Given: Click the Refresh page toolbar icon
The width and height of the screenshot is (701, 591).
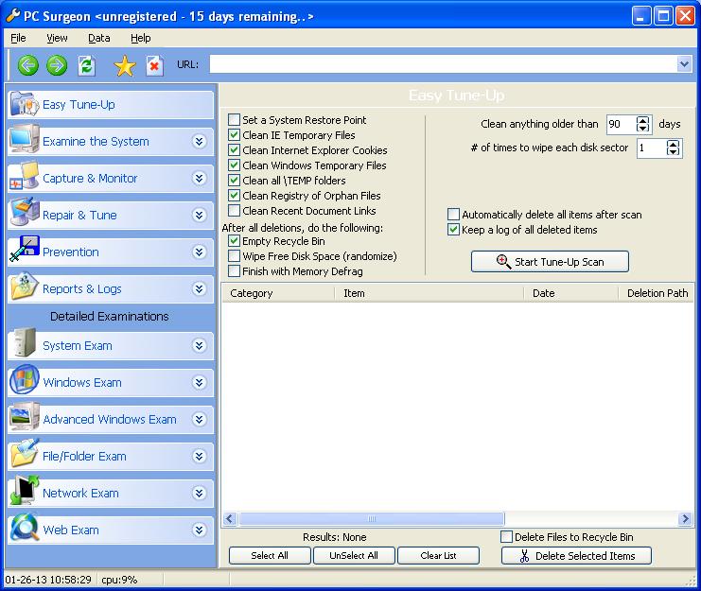Looking at the screenshot, I should coord(86,65).
